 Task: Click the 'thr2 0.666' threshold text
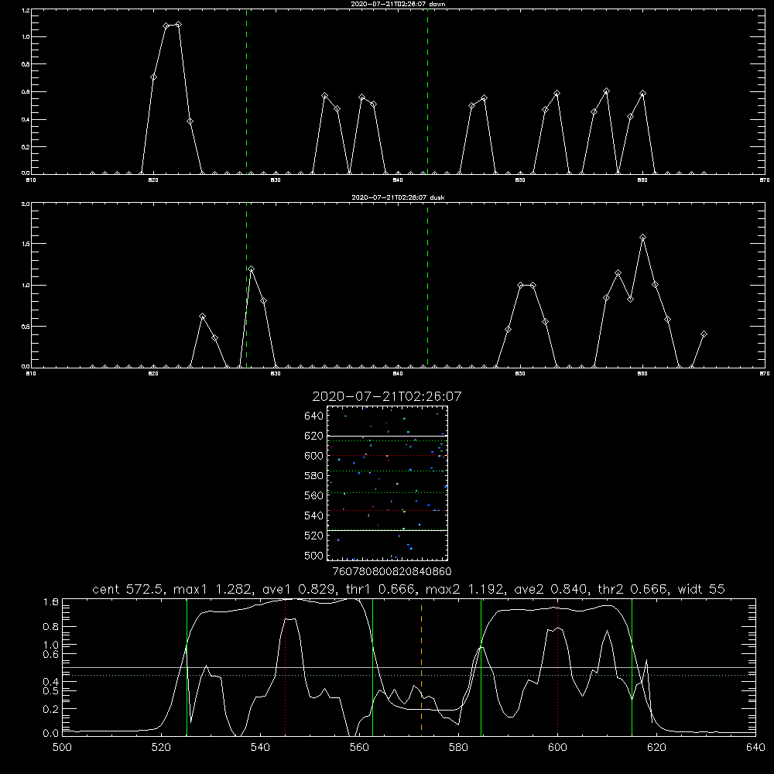point(635,589)
